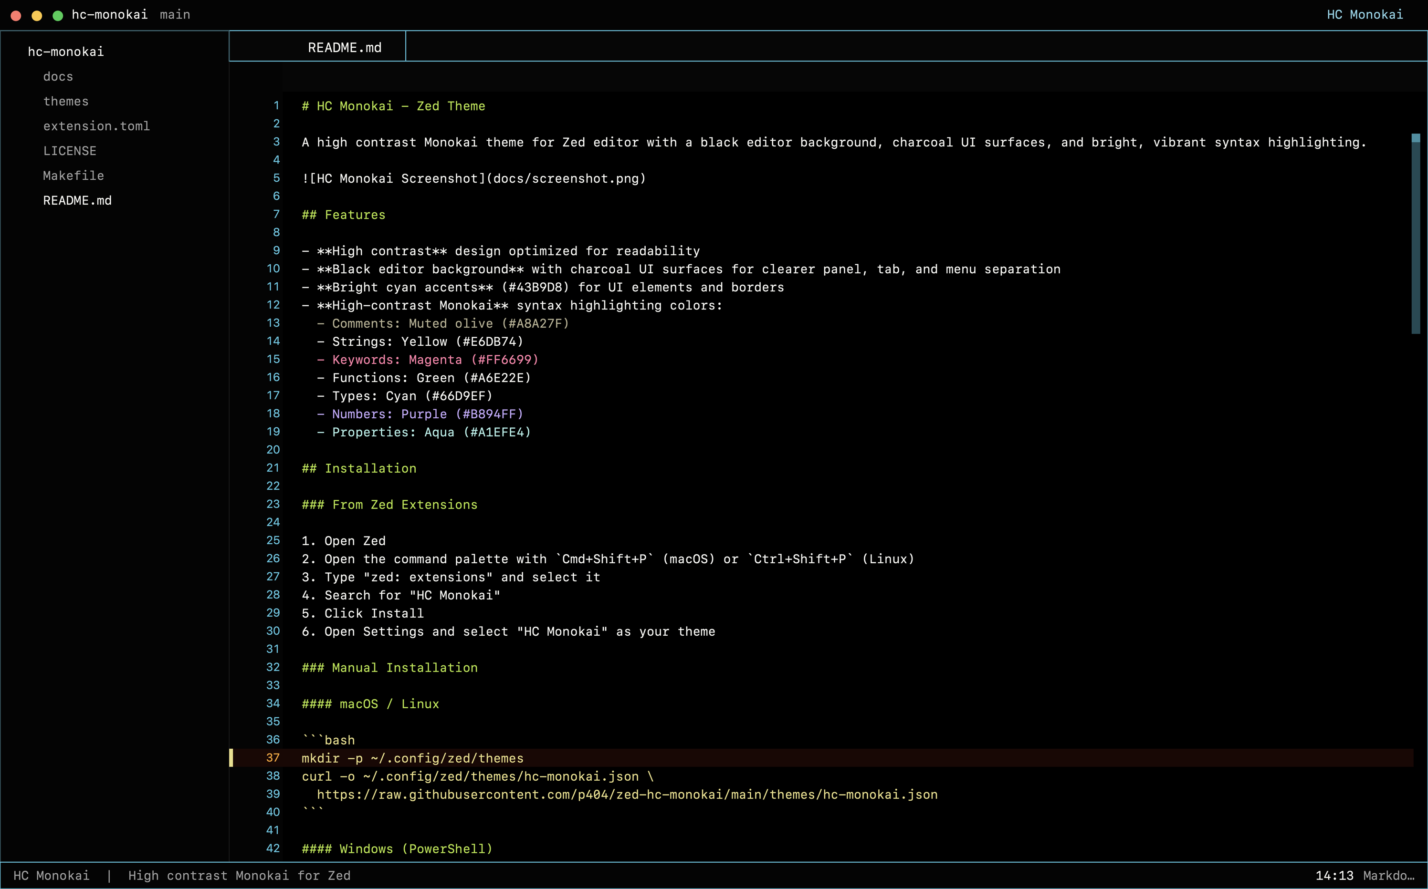Click the '```bash' code fence line
Screen dimensions: 1428x889
pos(328,740)
